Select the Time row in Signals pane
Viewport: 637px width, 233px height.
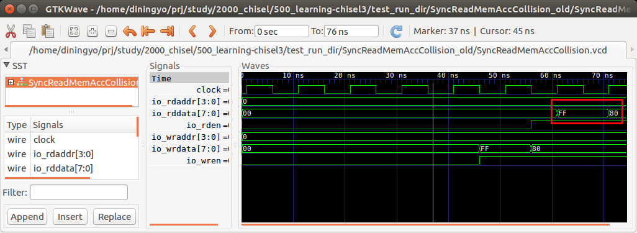point(189,78)
